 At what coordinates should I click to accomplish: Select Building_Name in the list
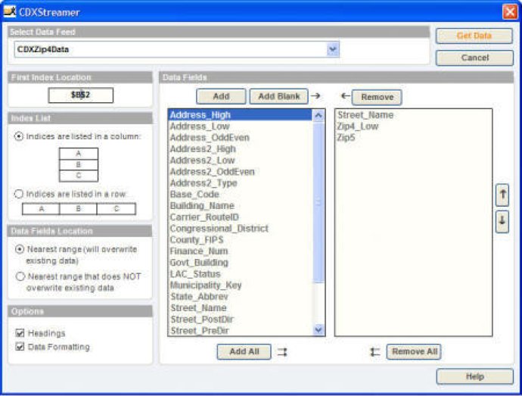pos(241,206)
